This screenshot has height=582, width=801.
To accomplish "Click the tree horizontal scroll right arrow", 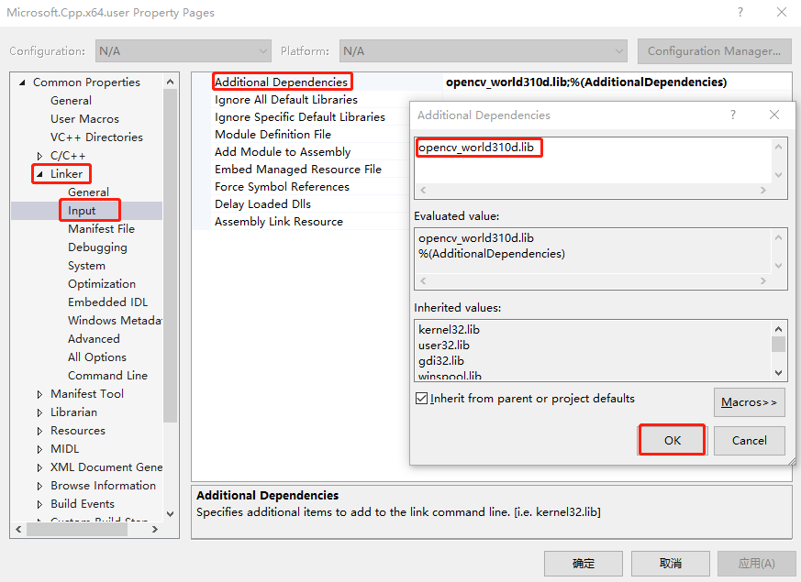I will (155, 530).
